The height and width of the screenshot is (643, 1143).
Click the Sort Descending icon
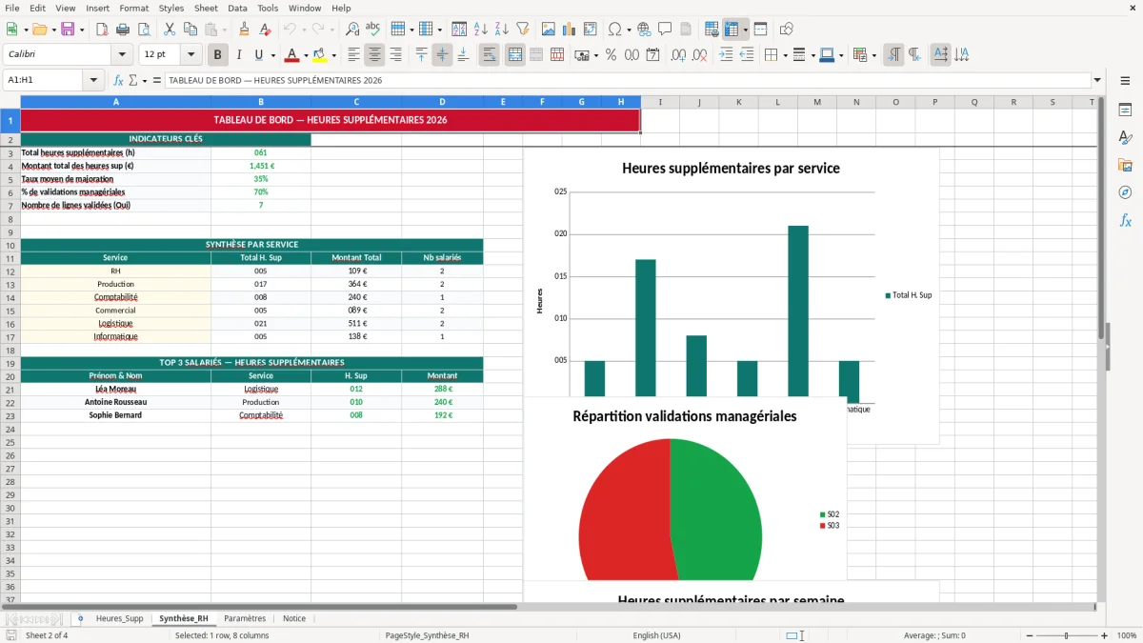click(501, 30)
